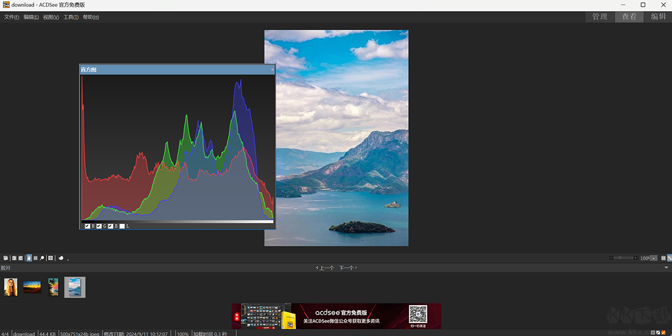Switch to the 管理 mode tab
This screenshot has height=336, width=672.
tap(600, 17)
